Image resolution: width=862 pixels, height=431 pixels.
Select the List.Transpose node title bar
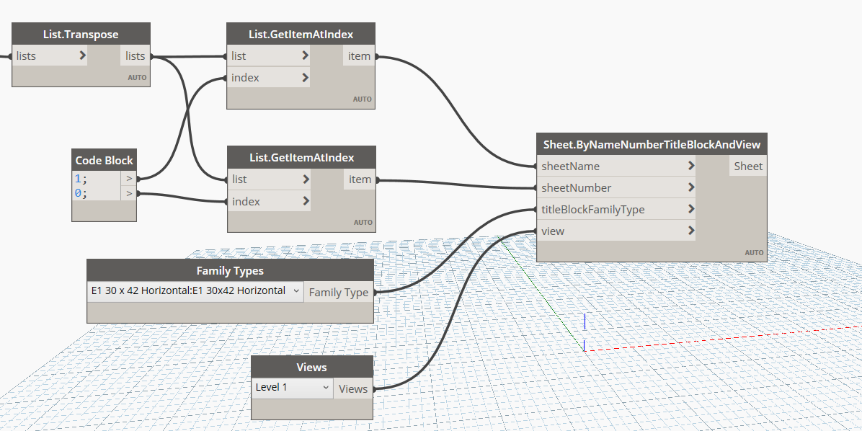click(x=81, y=33)
